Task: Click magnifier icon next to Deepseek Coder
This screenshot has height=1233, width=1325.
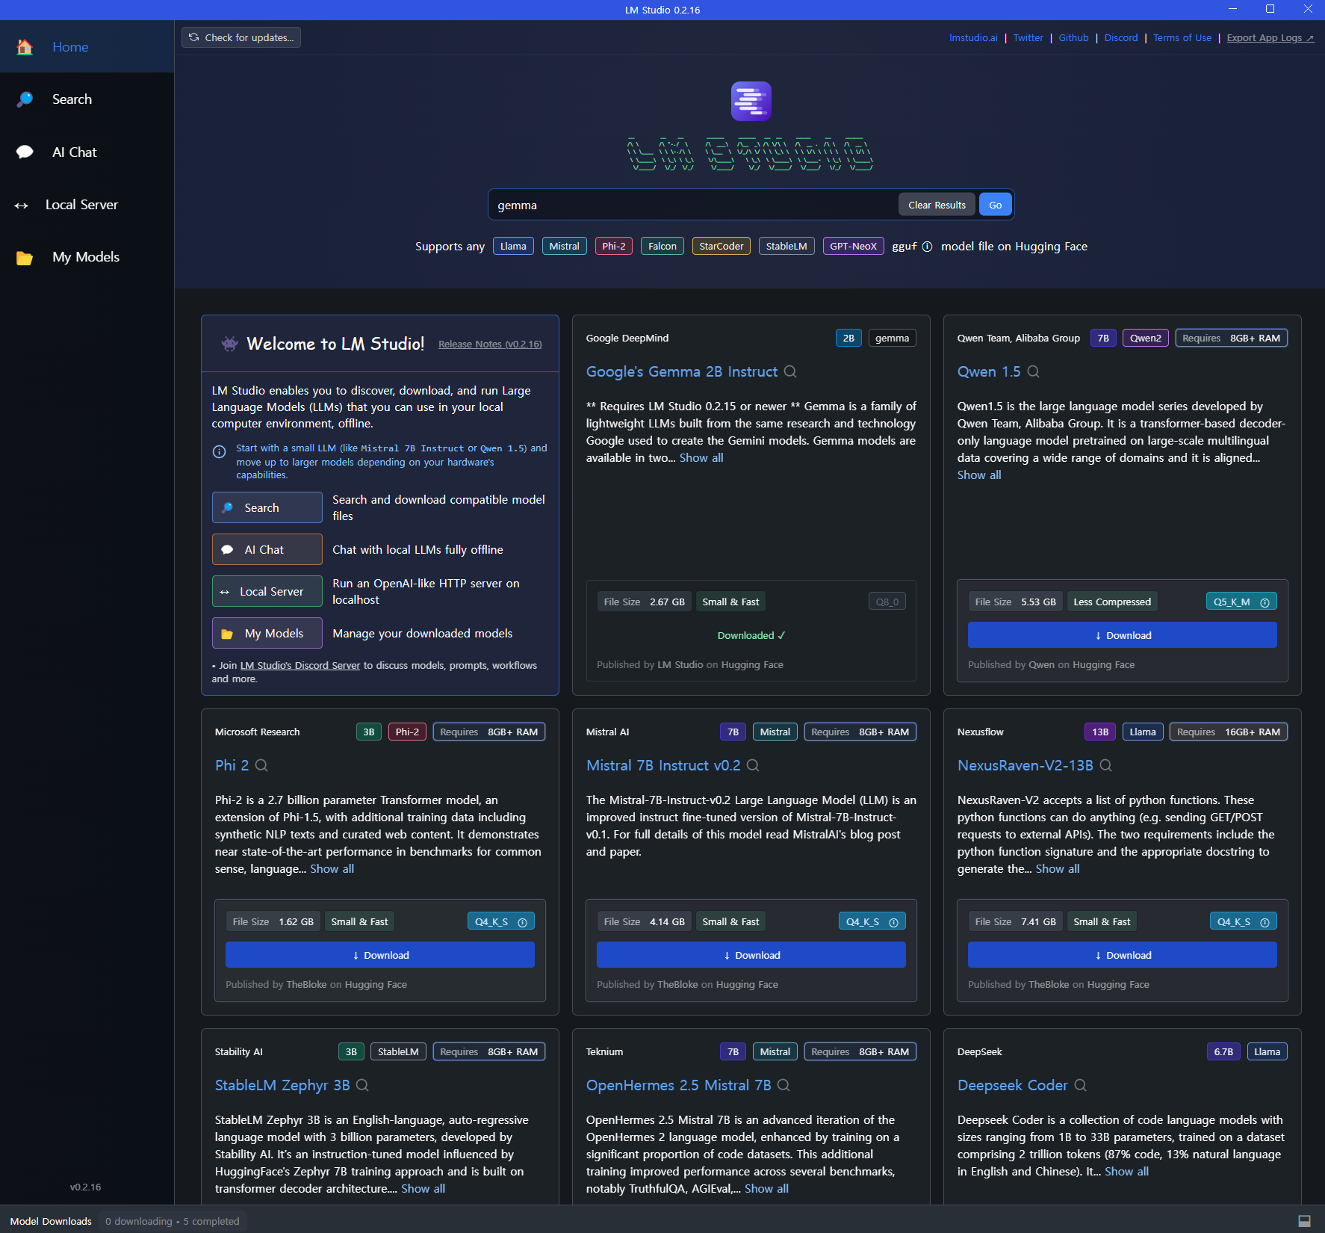Action: 1080,1085
